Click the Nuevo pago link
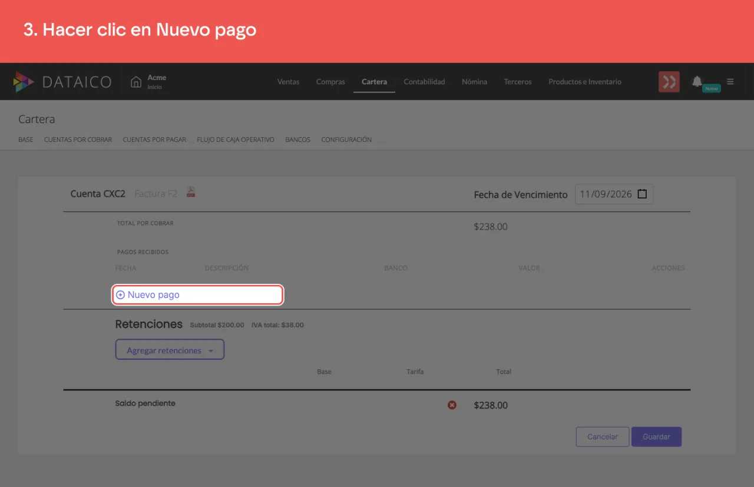754x487 pixels. 154,295
